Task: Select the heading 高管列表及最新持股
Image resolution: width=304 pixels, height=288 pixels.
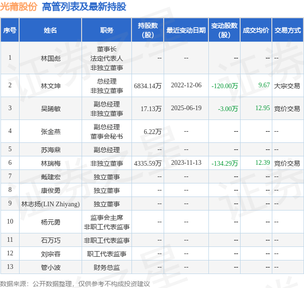Action: point(84,7)
